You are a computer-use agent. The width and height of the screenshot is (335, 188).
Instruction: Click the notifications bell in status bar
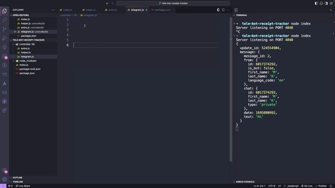[x=331, y=186]
